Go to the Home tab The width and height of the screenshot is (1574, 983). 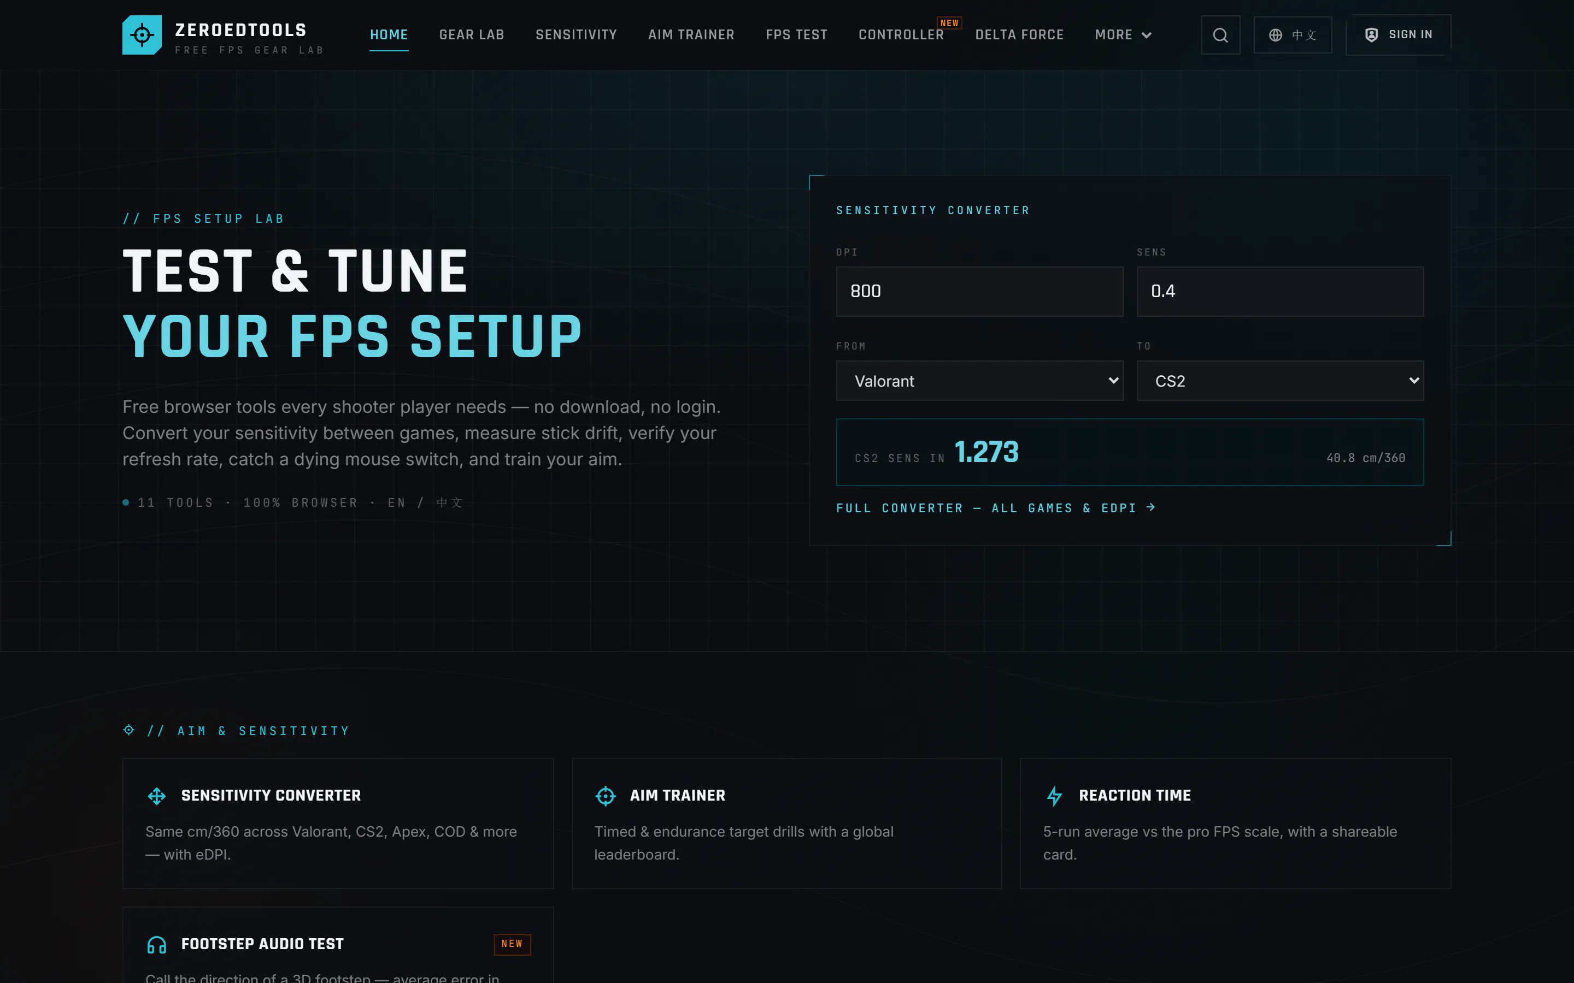tap(389, 35)
